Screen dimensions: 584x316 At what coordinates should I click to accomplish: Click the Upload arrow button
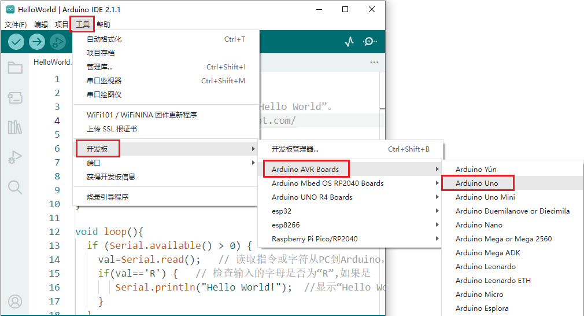pos(37,42)
